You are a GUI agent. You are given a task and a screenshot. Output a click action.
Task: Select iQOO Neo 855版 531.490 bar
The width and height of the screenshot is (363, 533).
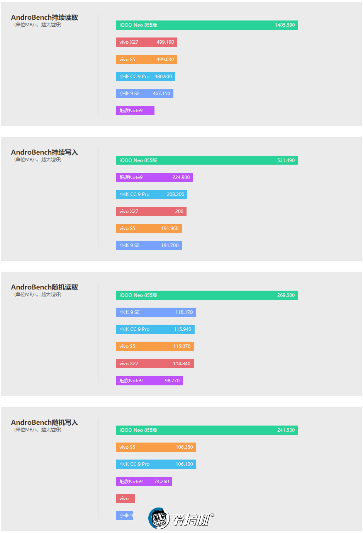[207, 160]
